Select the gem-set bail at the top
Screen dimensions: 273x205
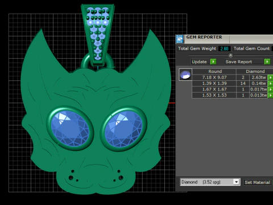point(98,35)
